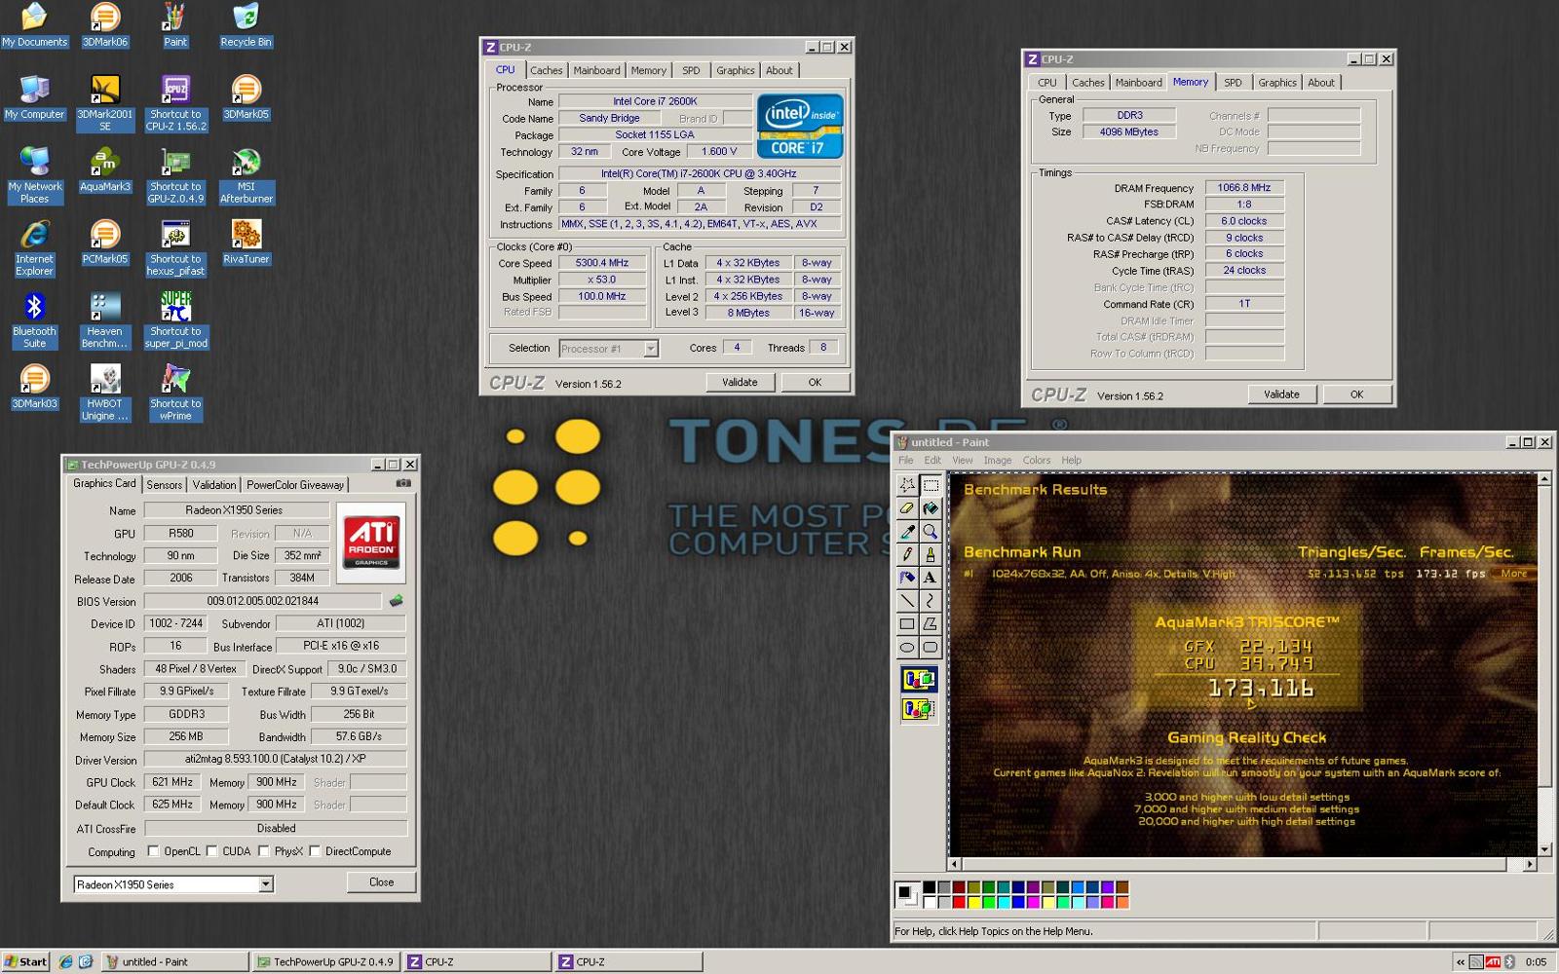Pick the Fill With Color bucket tool
Viewport: 1559px width, 974px height.
pyautogui.click(x=931, y=507)
